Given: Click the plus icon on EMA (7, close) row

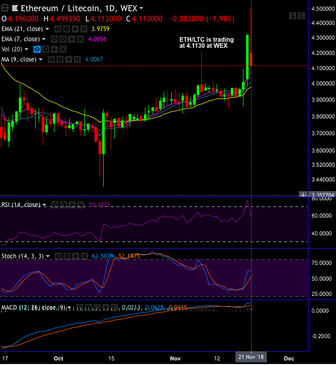Looking at the screenshot, I should [x=72, y=39].
